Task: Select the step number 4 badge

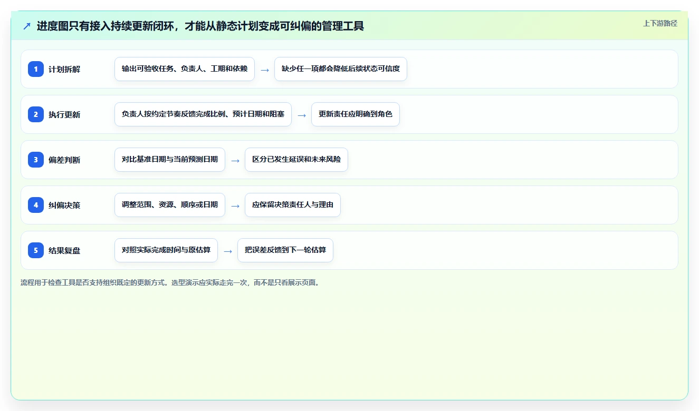Action: point(36,205)
